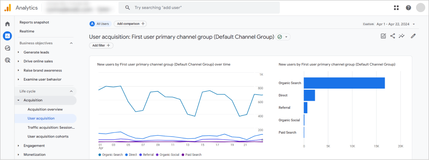This screenshot has width=429, height=160.
Task: Click the Edit comparisons chart icon
Action: pos(383,36)
